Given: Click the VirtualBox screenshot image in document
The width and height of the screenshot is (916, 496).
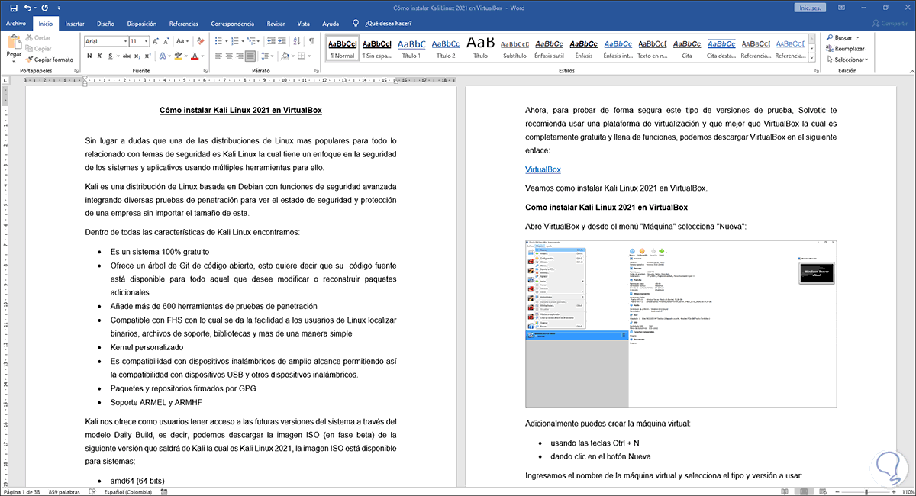Looking at the screenshot, I should click(681, 324).
